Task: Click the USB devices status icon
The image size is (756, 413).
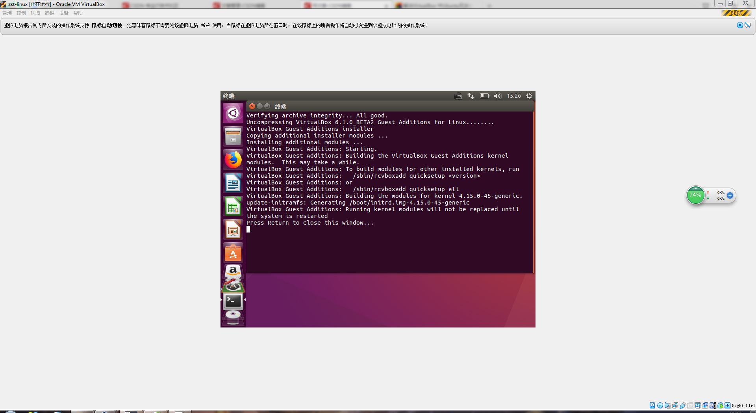Action: (x=682, y=406)
